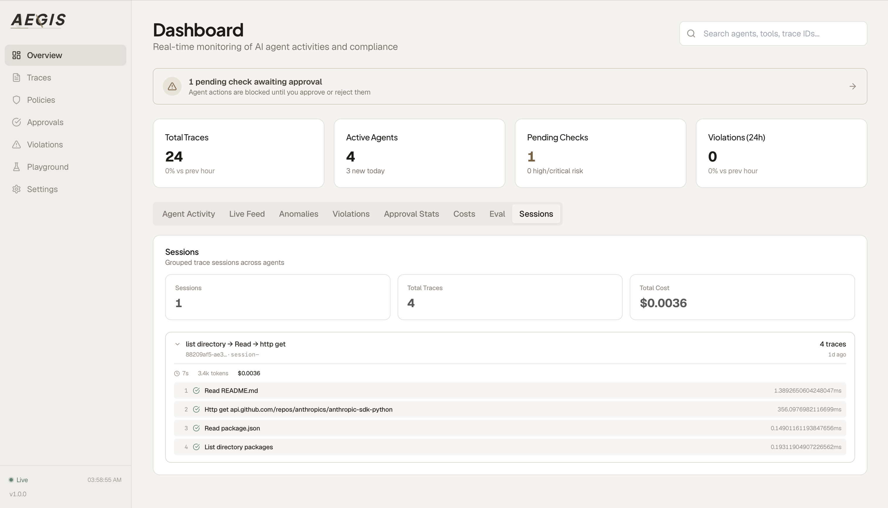The height and width of the screenshot is (508, 888).
Task: Click the Pending Checks stat card
Action: coord(600,153)
